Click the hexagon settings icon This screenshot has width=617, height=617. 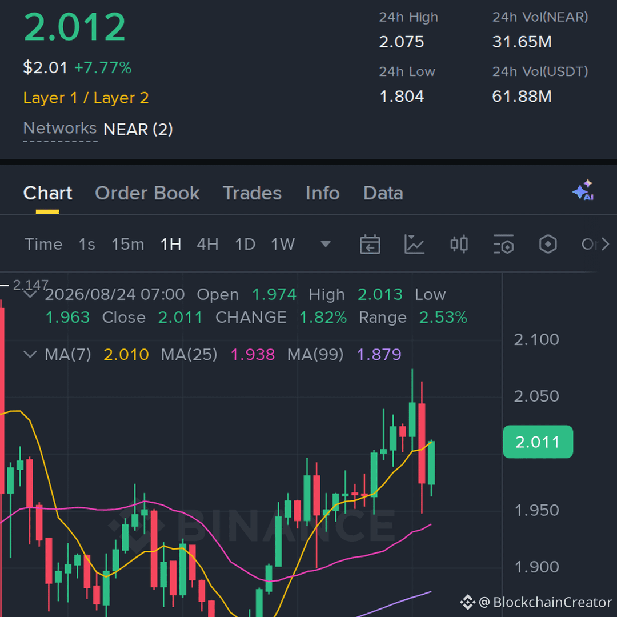coord(548,245)
